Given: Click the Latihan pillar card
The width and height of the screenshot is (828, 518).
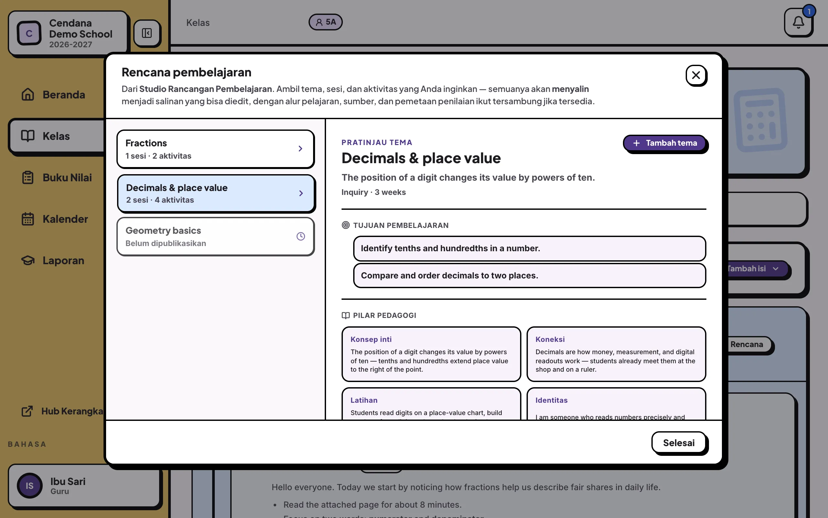Looking at the screenshot, I should click(431, 404).
